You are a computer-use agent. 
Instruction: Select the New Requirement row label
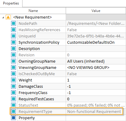pyautogui.click(x=32, y=17)
